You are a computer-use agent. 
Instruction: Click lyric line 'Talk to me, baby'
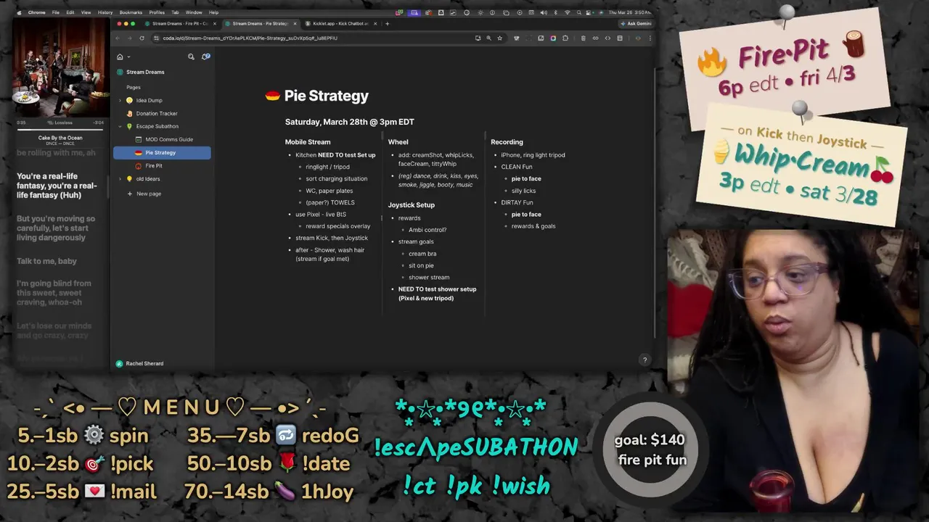[46, 261]
